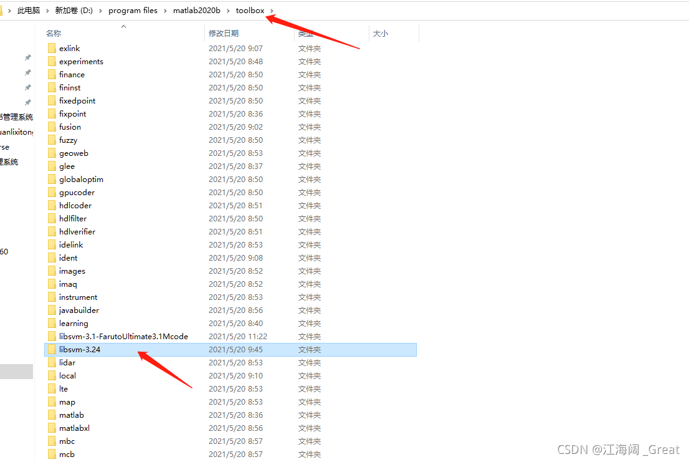Expand the chevron after toolbox in path
The image size is (689, 462).
[x=272, y=11]
